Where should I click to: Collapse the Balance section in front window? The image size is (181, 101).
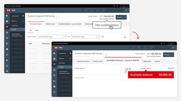pos(71,59)
